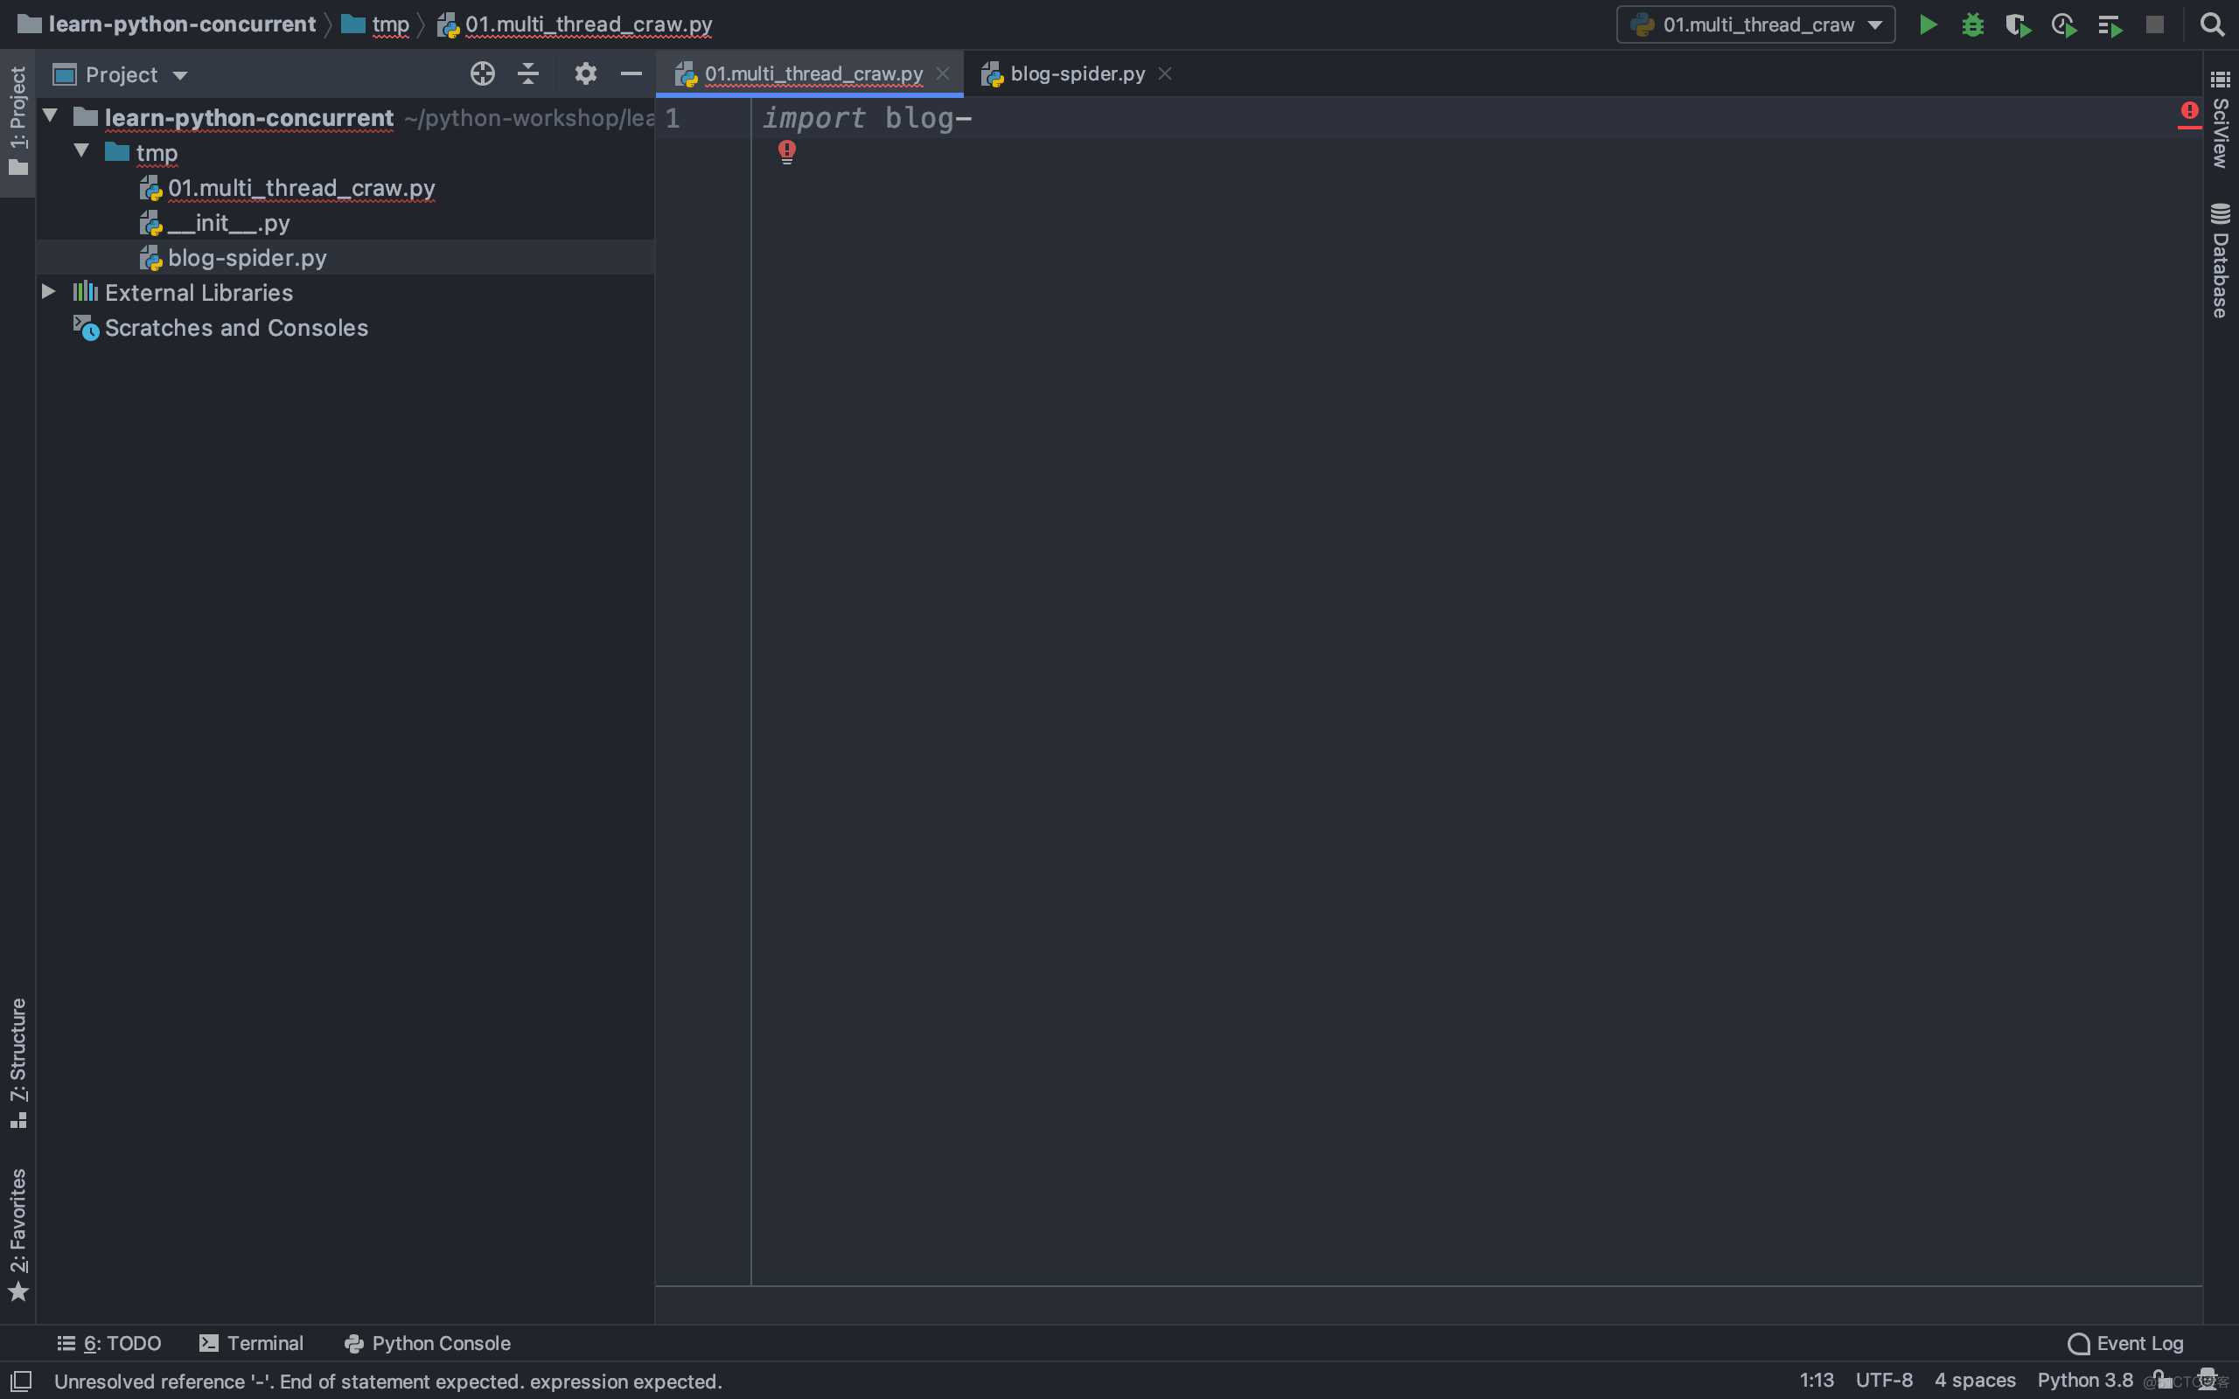Click the Terminal button in bottom bar

click(250, 1341)
